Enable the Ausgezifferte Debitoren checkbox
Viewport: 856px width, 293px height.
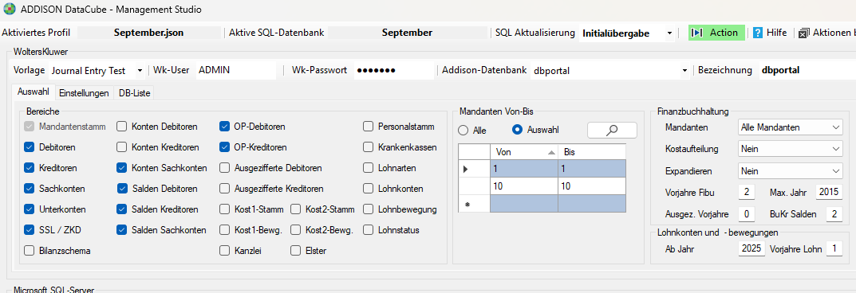(224, 168)
